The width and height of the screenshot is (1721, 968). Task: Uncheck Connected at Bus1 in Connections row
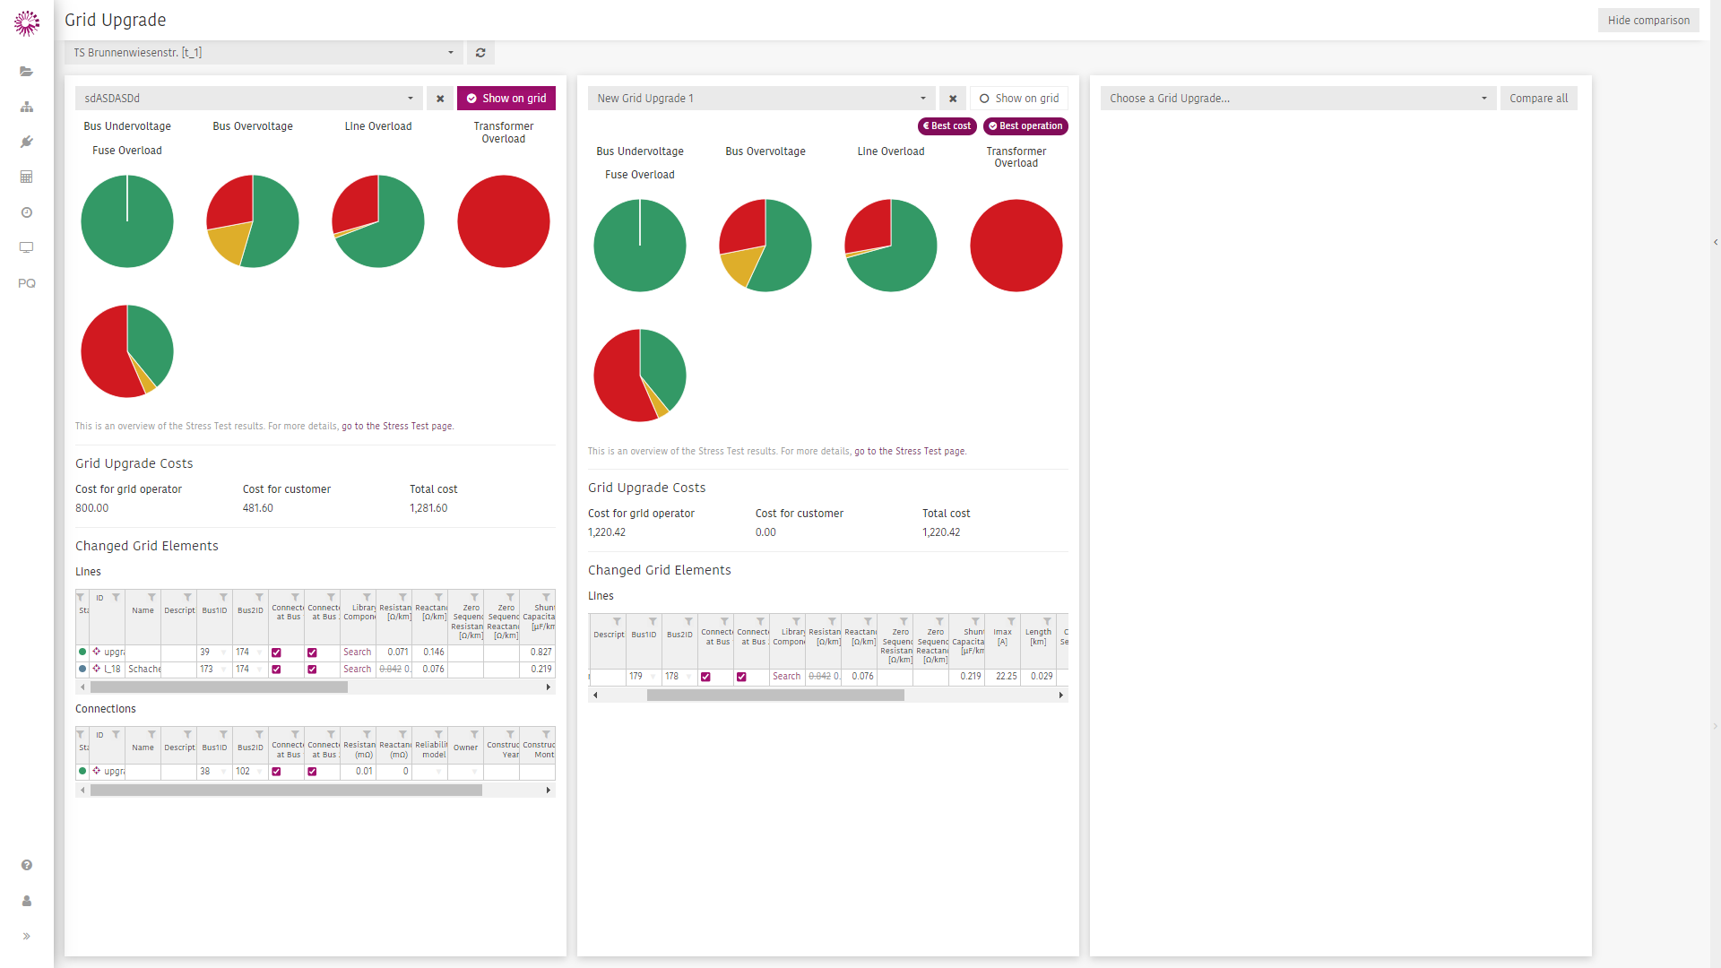click(276, 772)
